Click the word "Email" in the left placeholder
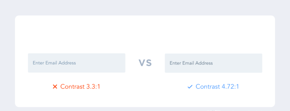Screen dimensions: 290x111 coord(51,63)
